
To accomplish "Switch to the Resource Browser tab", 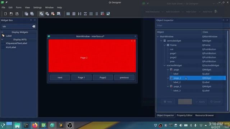I will point(204,115).
